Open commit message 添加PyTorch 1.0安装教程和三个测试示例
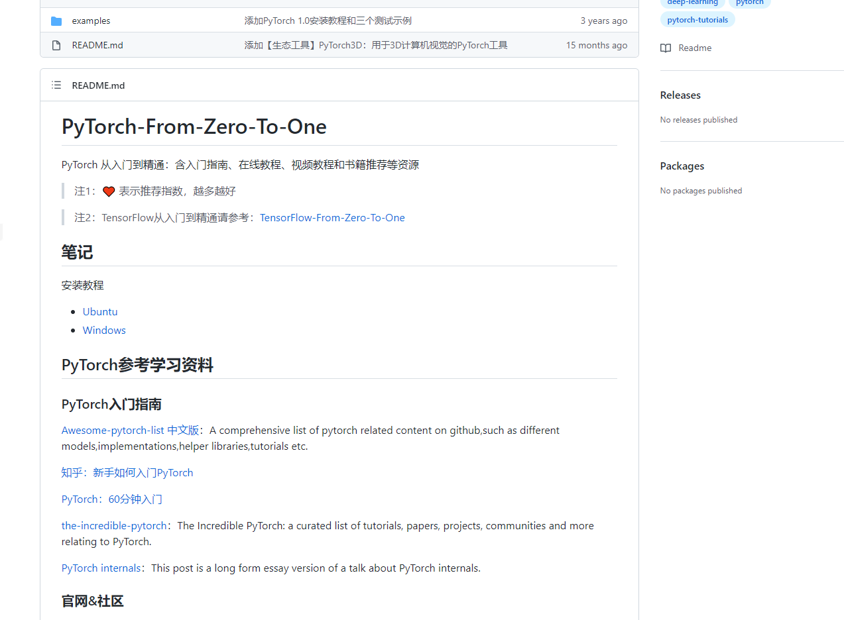Viewport: 844px width, 620px height. 328,21
